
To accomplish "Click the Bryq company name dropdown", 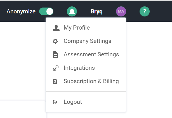I will click(x=96, y=12).
